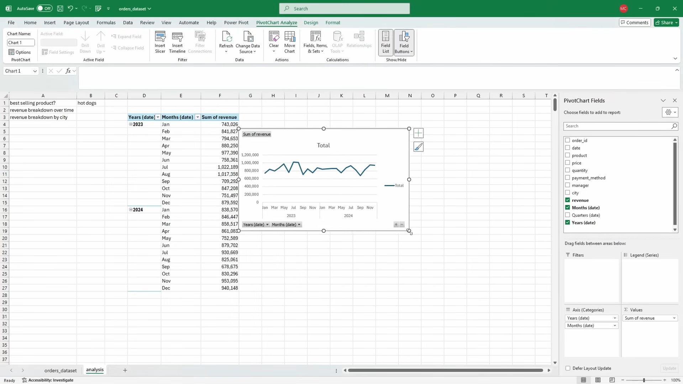
Task: Open Chart Styles brush button
Action: pyautogui.click(x=419, y=147)
